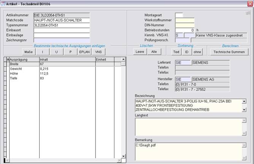Click the Leere delete button

140,52
